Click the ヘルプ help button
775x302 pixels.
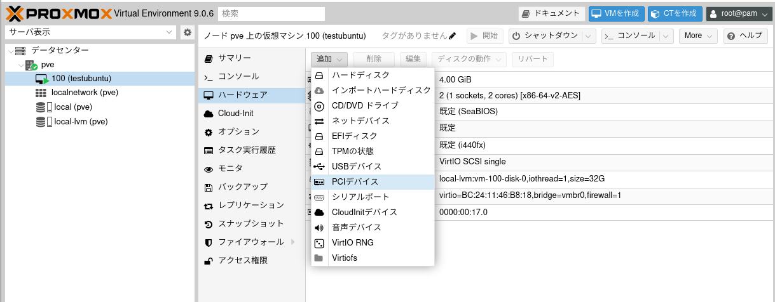pyautogui.click(x=744, y=36)
